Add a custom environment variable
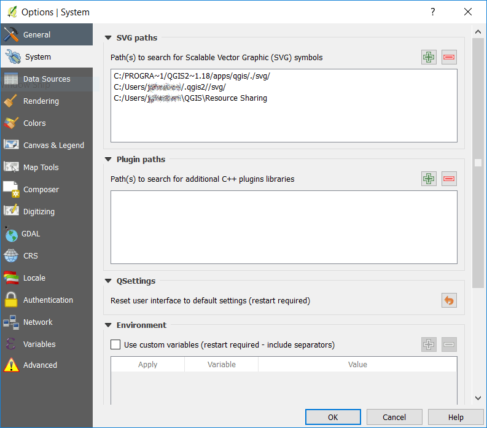Image resolution: width=487 pixels, height=428 pixels. [429, 344]
